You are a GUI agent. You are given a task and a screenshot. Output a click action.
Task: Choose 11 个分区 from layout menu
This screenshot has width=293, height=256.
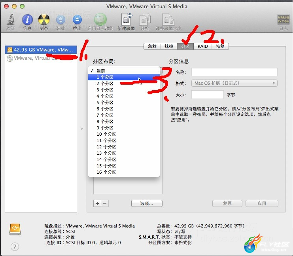coord(124,140)
